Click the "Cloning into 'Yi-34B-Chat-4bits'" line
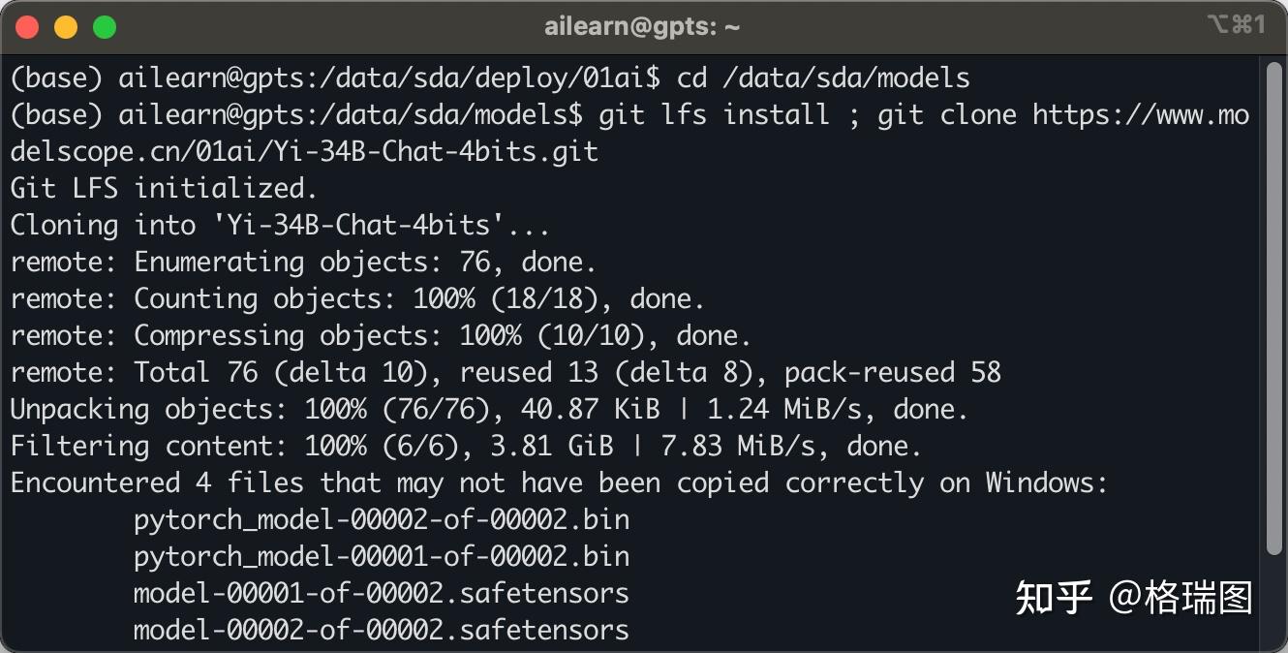 tap(281, 226)
